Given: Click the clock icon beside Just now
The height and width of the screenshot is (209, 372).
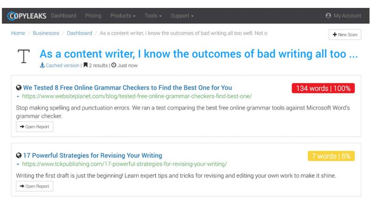Looking at the screenshot, I should coord(113,65).
